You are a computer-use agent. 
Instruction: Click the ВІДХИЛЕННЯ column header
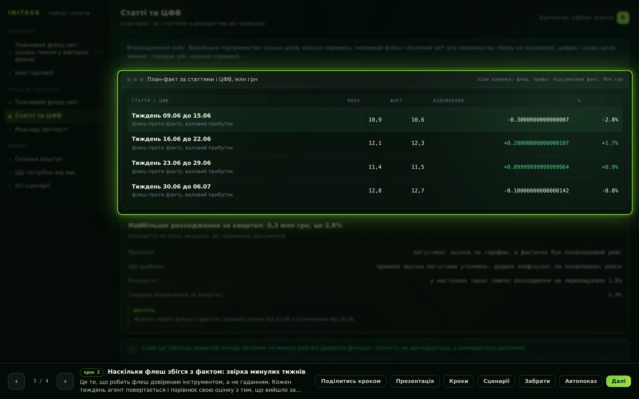coord(448,101)
